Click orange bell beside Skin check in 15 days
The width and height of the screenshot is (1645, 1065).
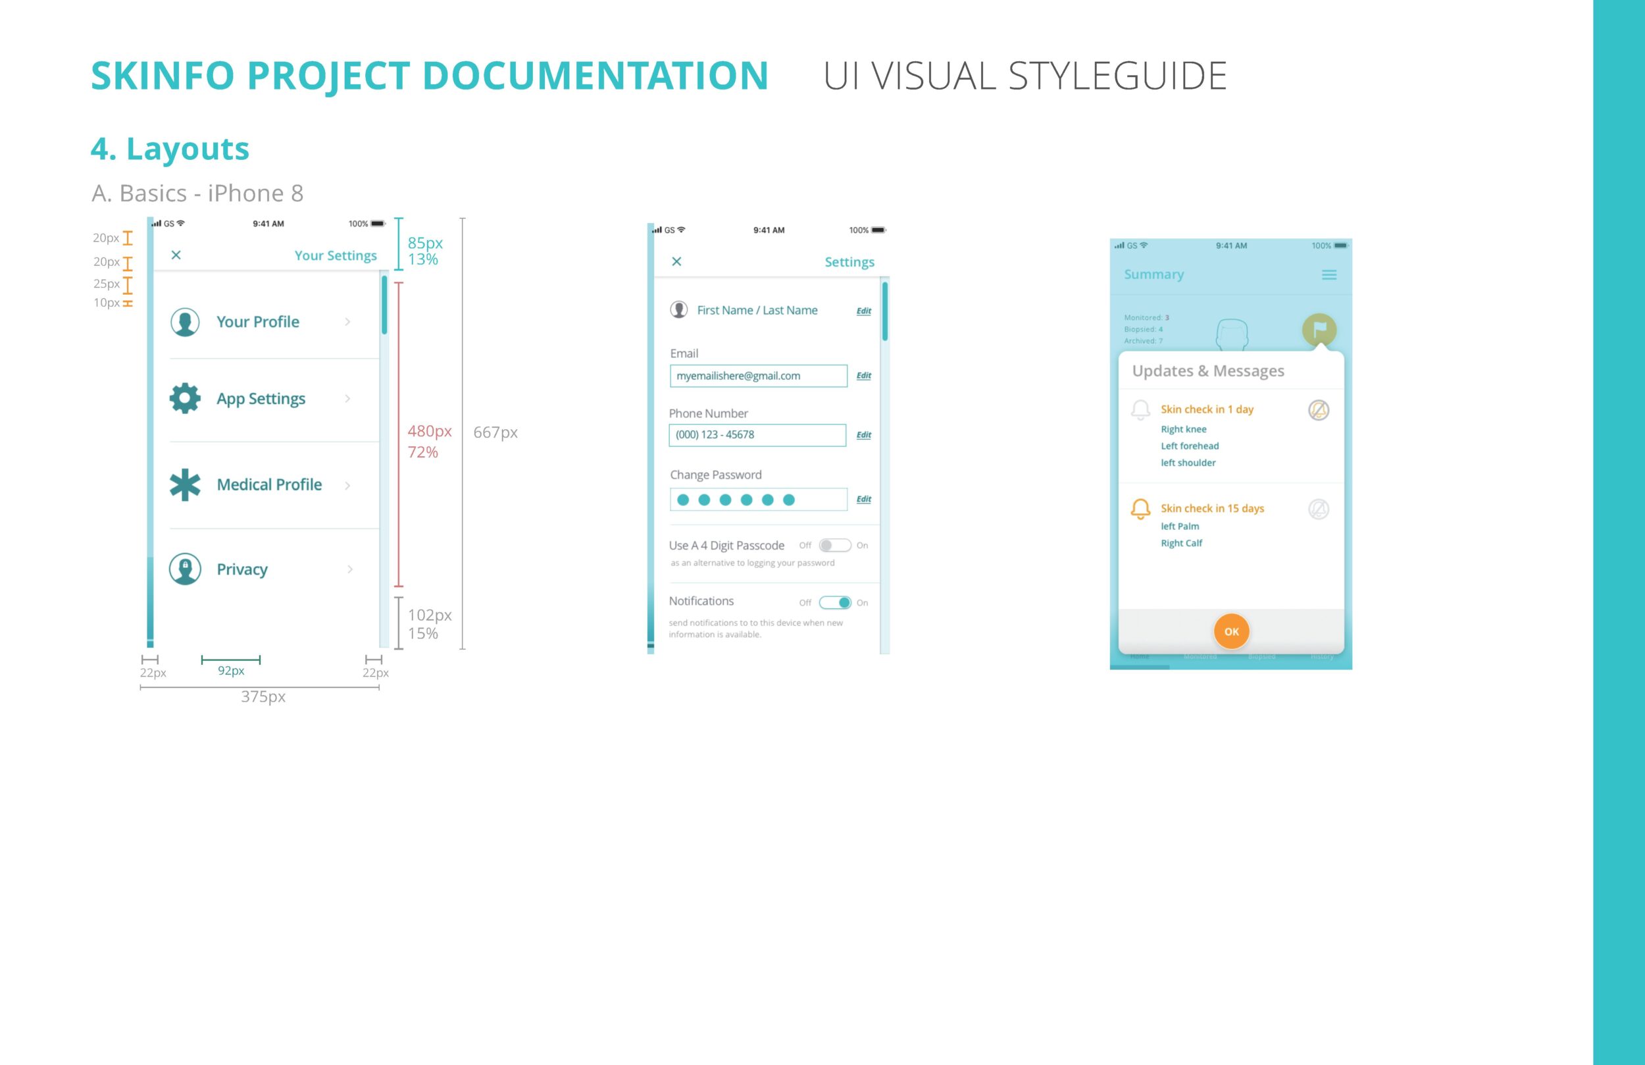(1140, 509)
